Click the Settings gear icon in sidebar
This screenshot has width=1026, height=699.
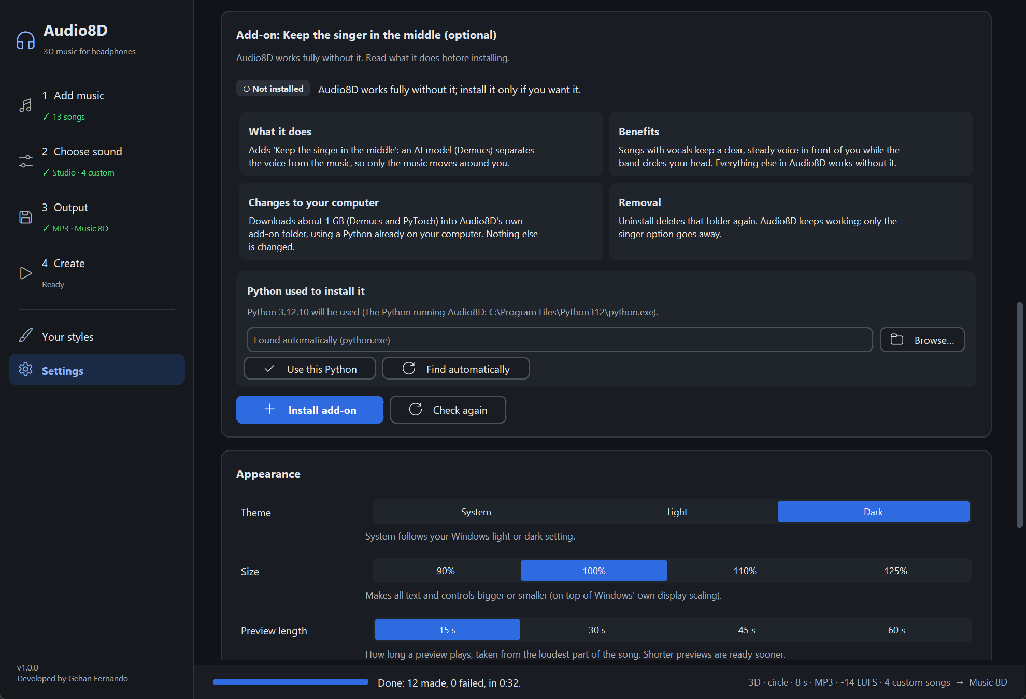click(25, 369)
